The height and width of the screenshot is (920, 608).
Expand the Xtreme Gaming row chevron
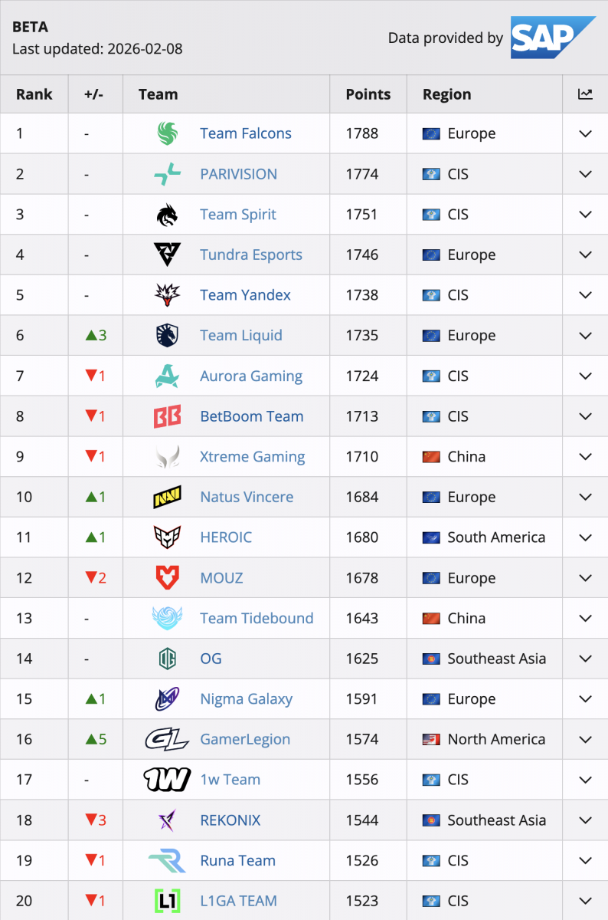pos(585,457)
